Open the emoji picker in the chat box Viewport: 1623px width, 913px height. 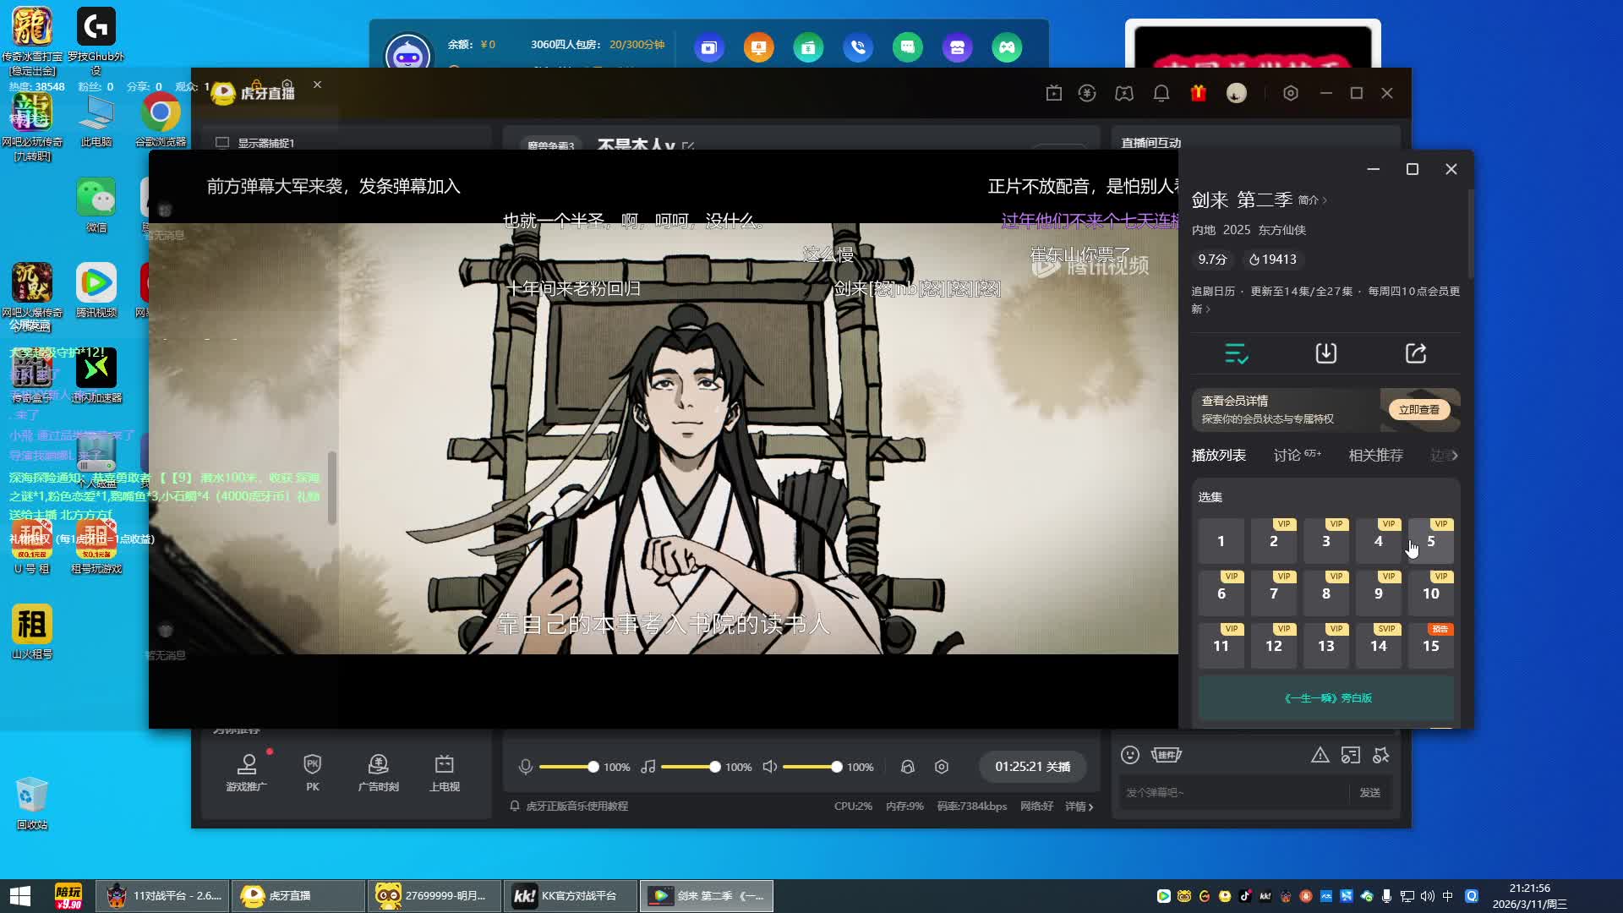coord(1130,755)
